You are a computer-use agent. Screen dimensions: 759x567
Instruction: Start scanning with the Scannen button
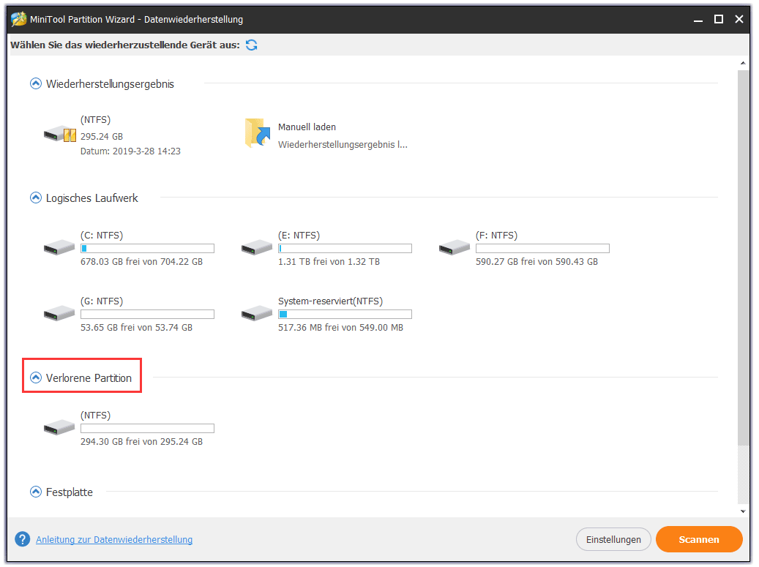pyautogui.click(x=699, y=539)
